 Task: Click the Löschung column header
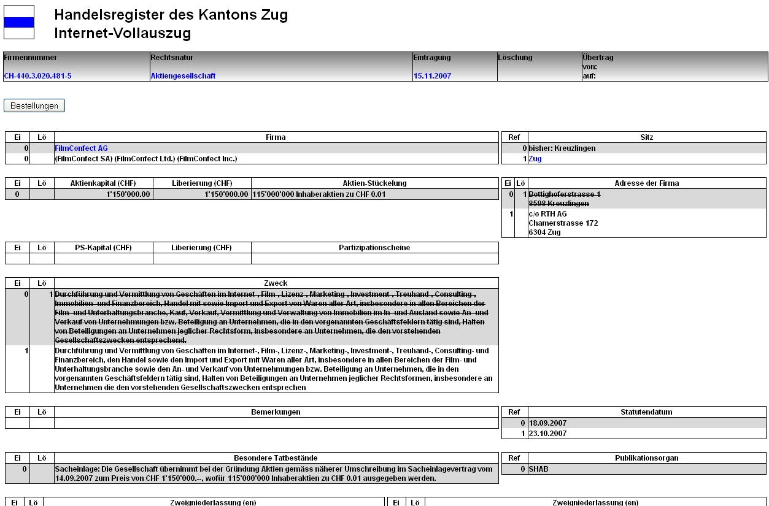(x=515, y=58)
